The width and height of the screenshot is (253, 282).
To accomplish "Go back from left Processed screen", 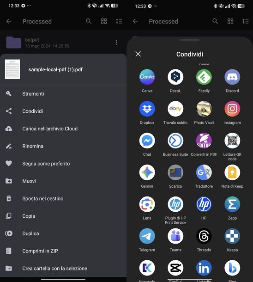I will [9, 21].
